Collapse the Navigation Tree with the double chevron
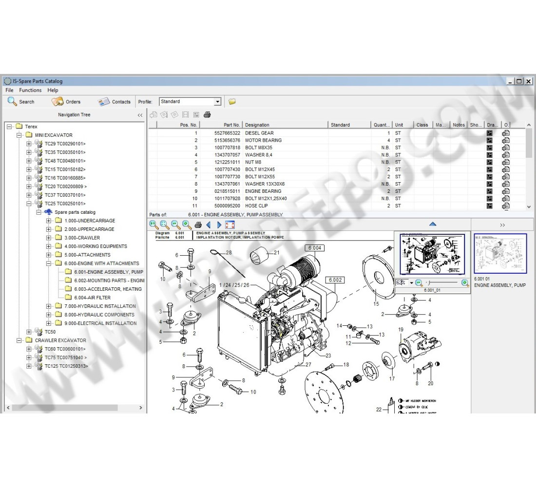This screenshot has width=536, height=487. tap(140, 114)
